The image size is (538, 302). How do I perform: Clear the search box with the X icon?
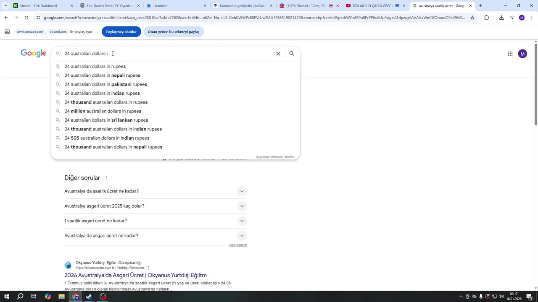click(x=278, y=54)
